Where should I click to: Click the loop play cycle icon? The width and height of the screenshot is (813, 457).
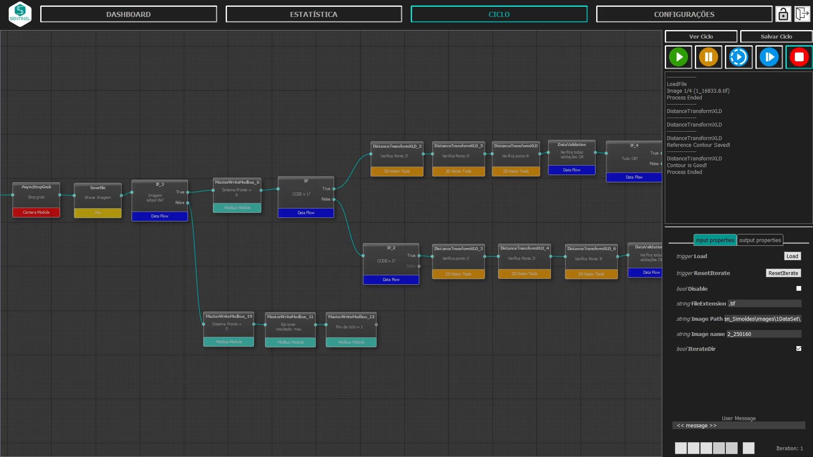[x=738, y=57]
